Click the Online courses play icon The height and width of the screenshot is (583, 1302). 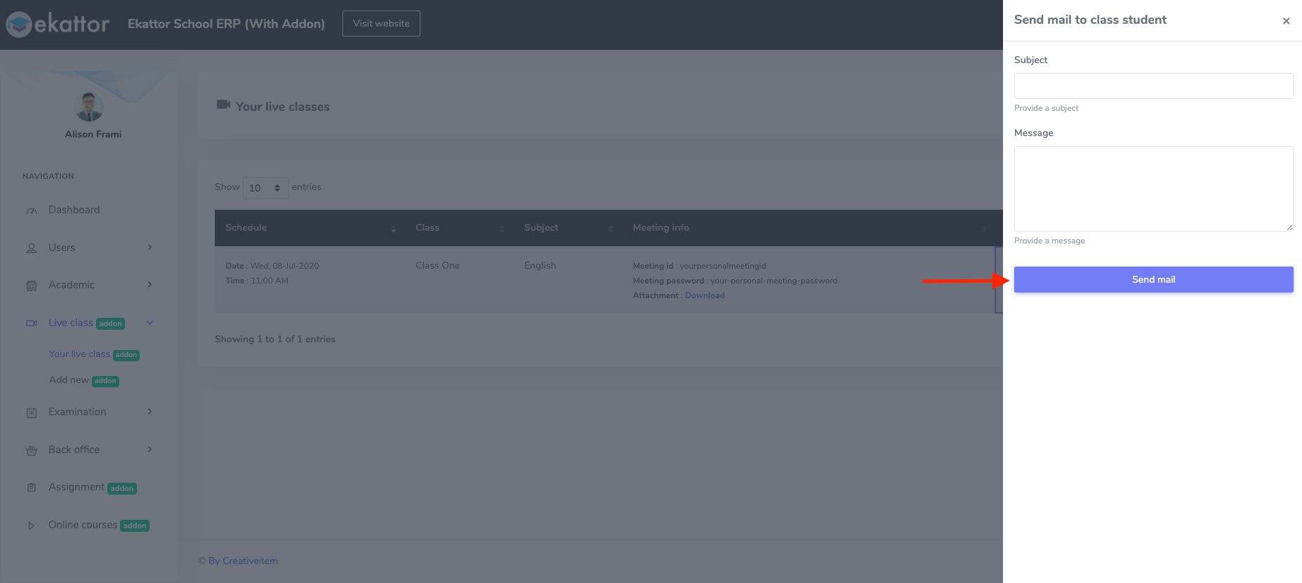tap(32, 525)
